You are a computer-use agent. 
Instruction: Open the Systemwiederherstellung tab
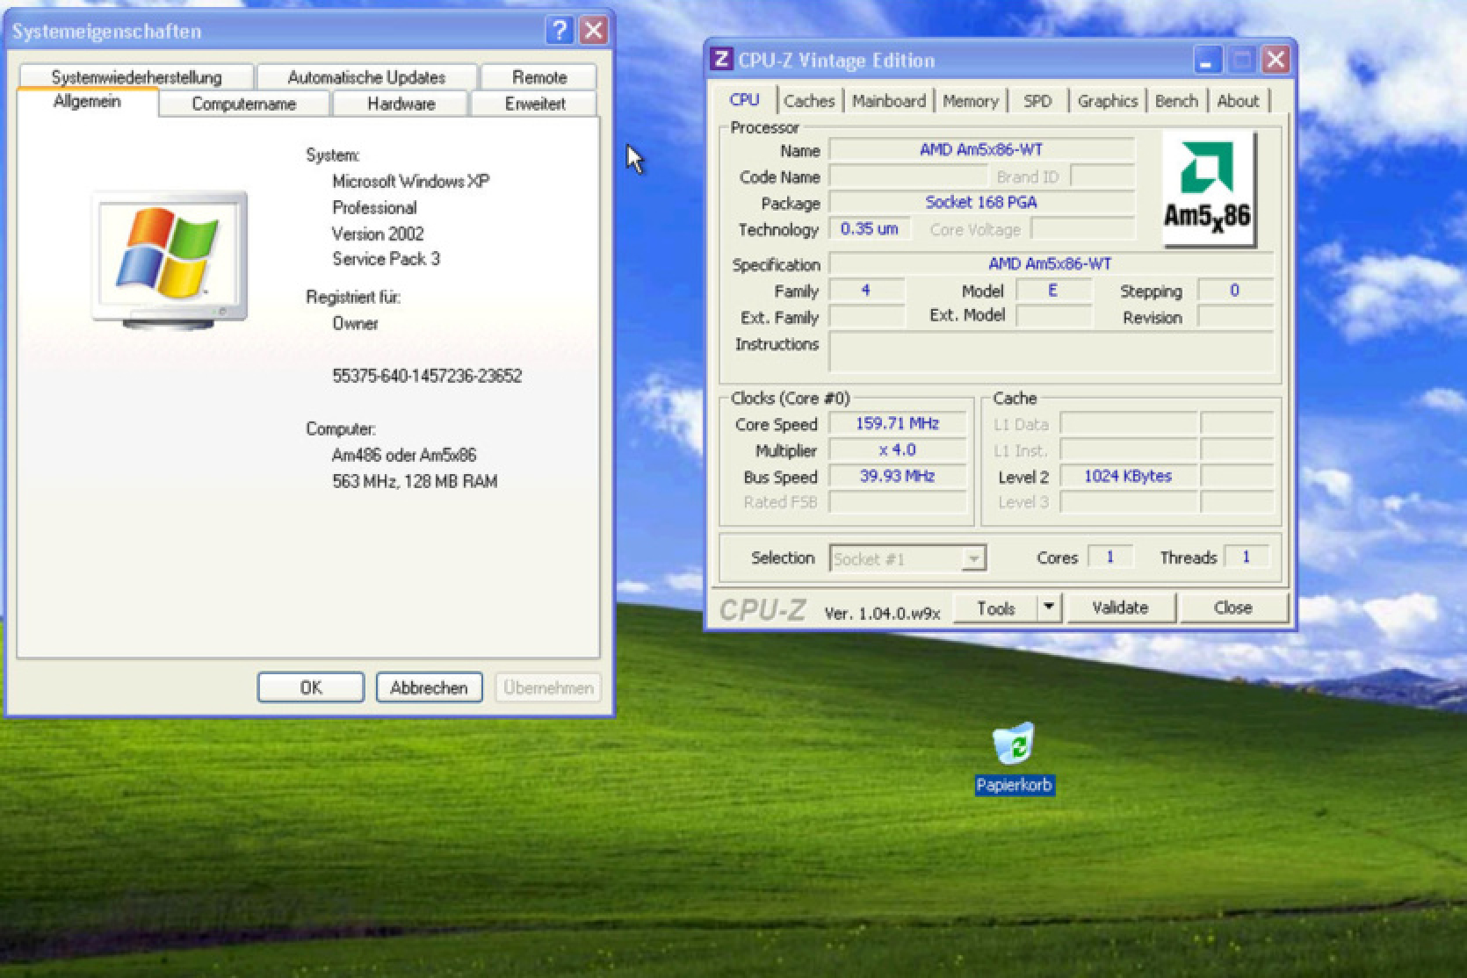pos(136,77)
